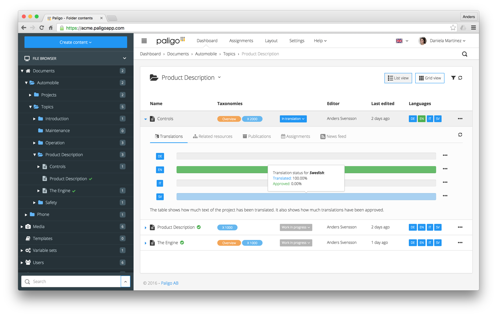The image size is (497, 316).
Task: Open options menu for The Engine row
Action: tap(460, 243)
